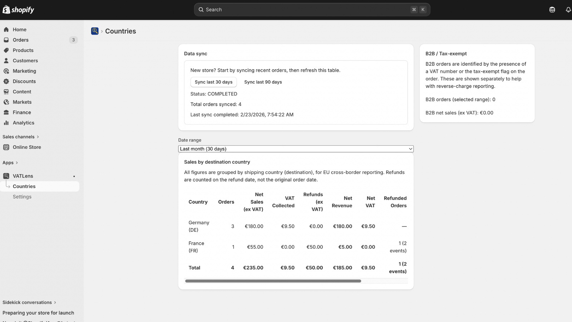Click the Marketing target icon
The width and height of the screenshot is (572, 322).
(6, 71)
